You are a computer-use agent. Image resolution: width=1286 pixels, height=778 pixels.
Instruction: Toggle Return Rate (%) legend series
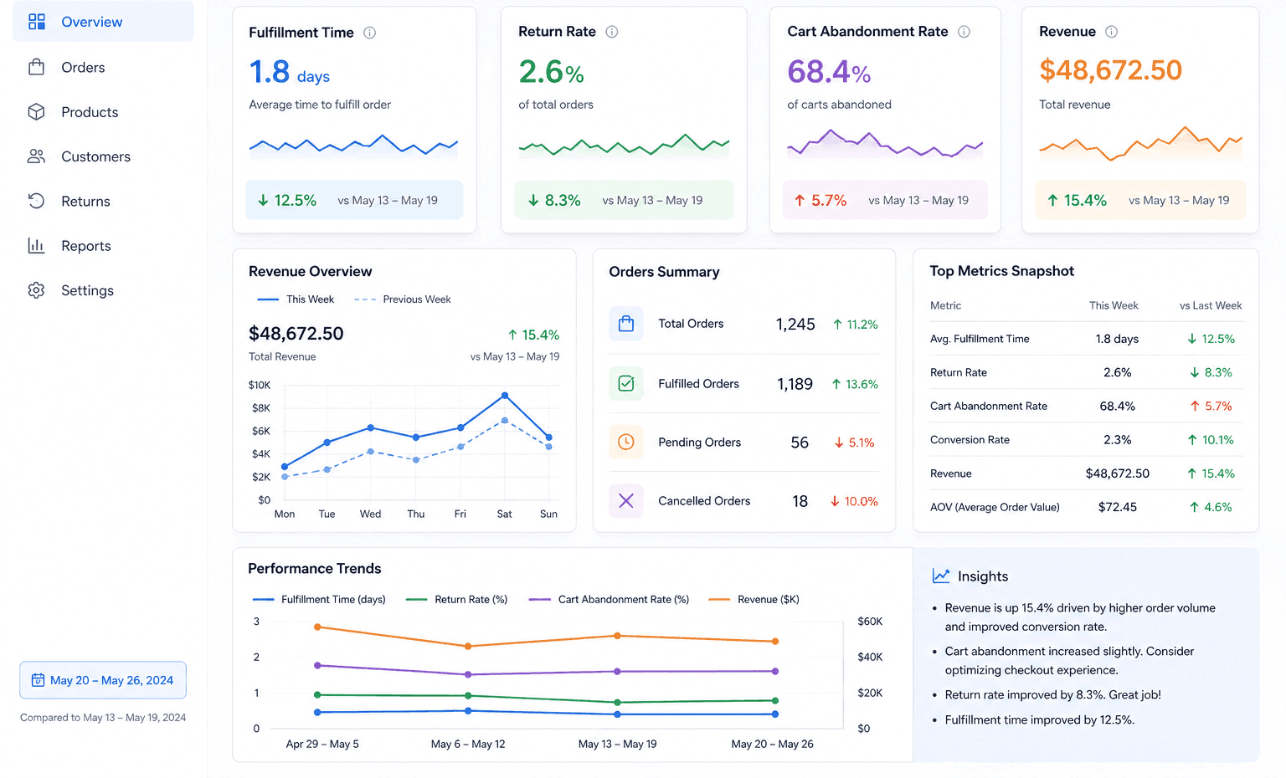click(x=456, y=600)
